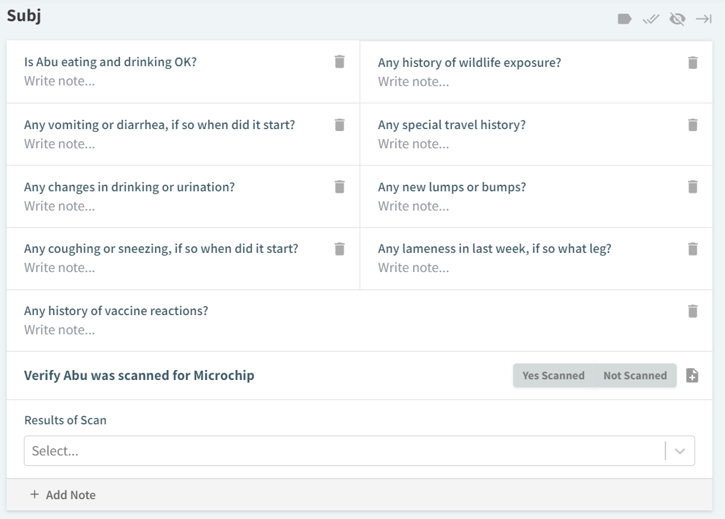Delete the vomiting or diarrhea question
The width and height of the screenshot is (725, 519).
click(339, 124)
